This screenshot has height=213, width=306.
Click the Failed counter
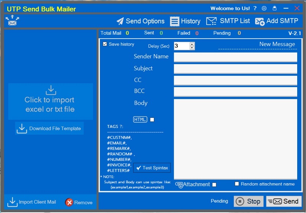point(188,33)
